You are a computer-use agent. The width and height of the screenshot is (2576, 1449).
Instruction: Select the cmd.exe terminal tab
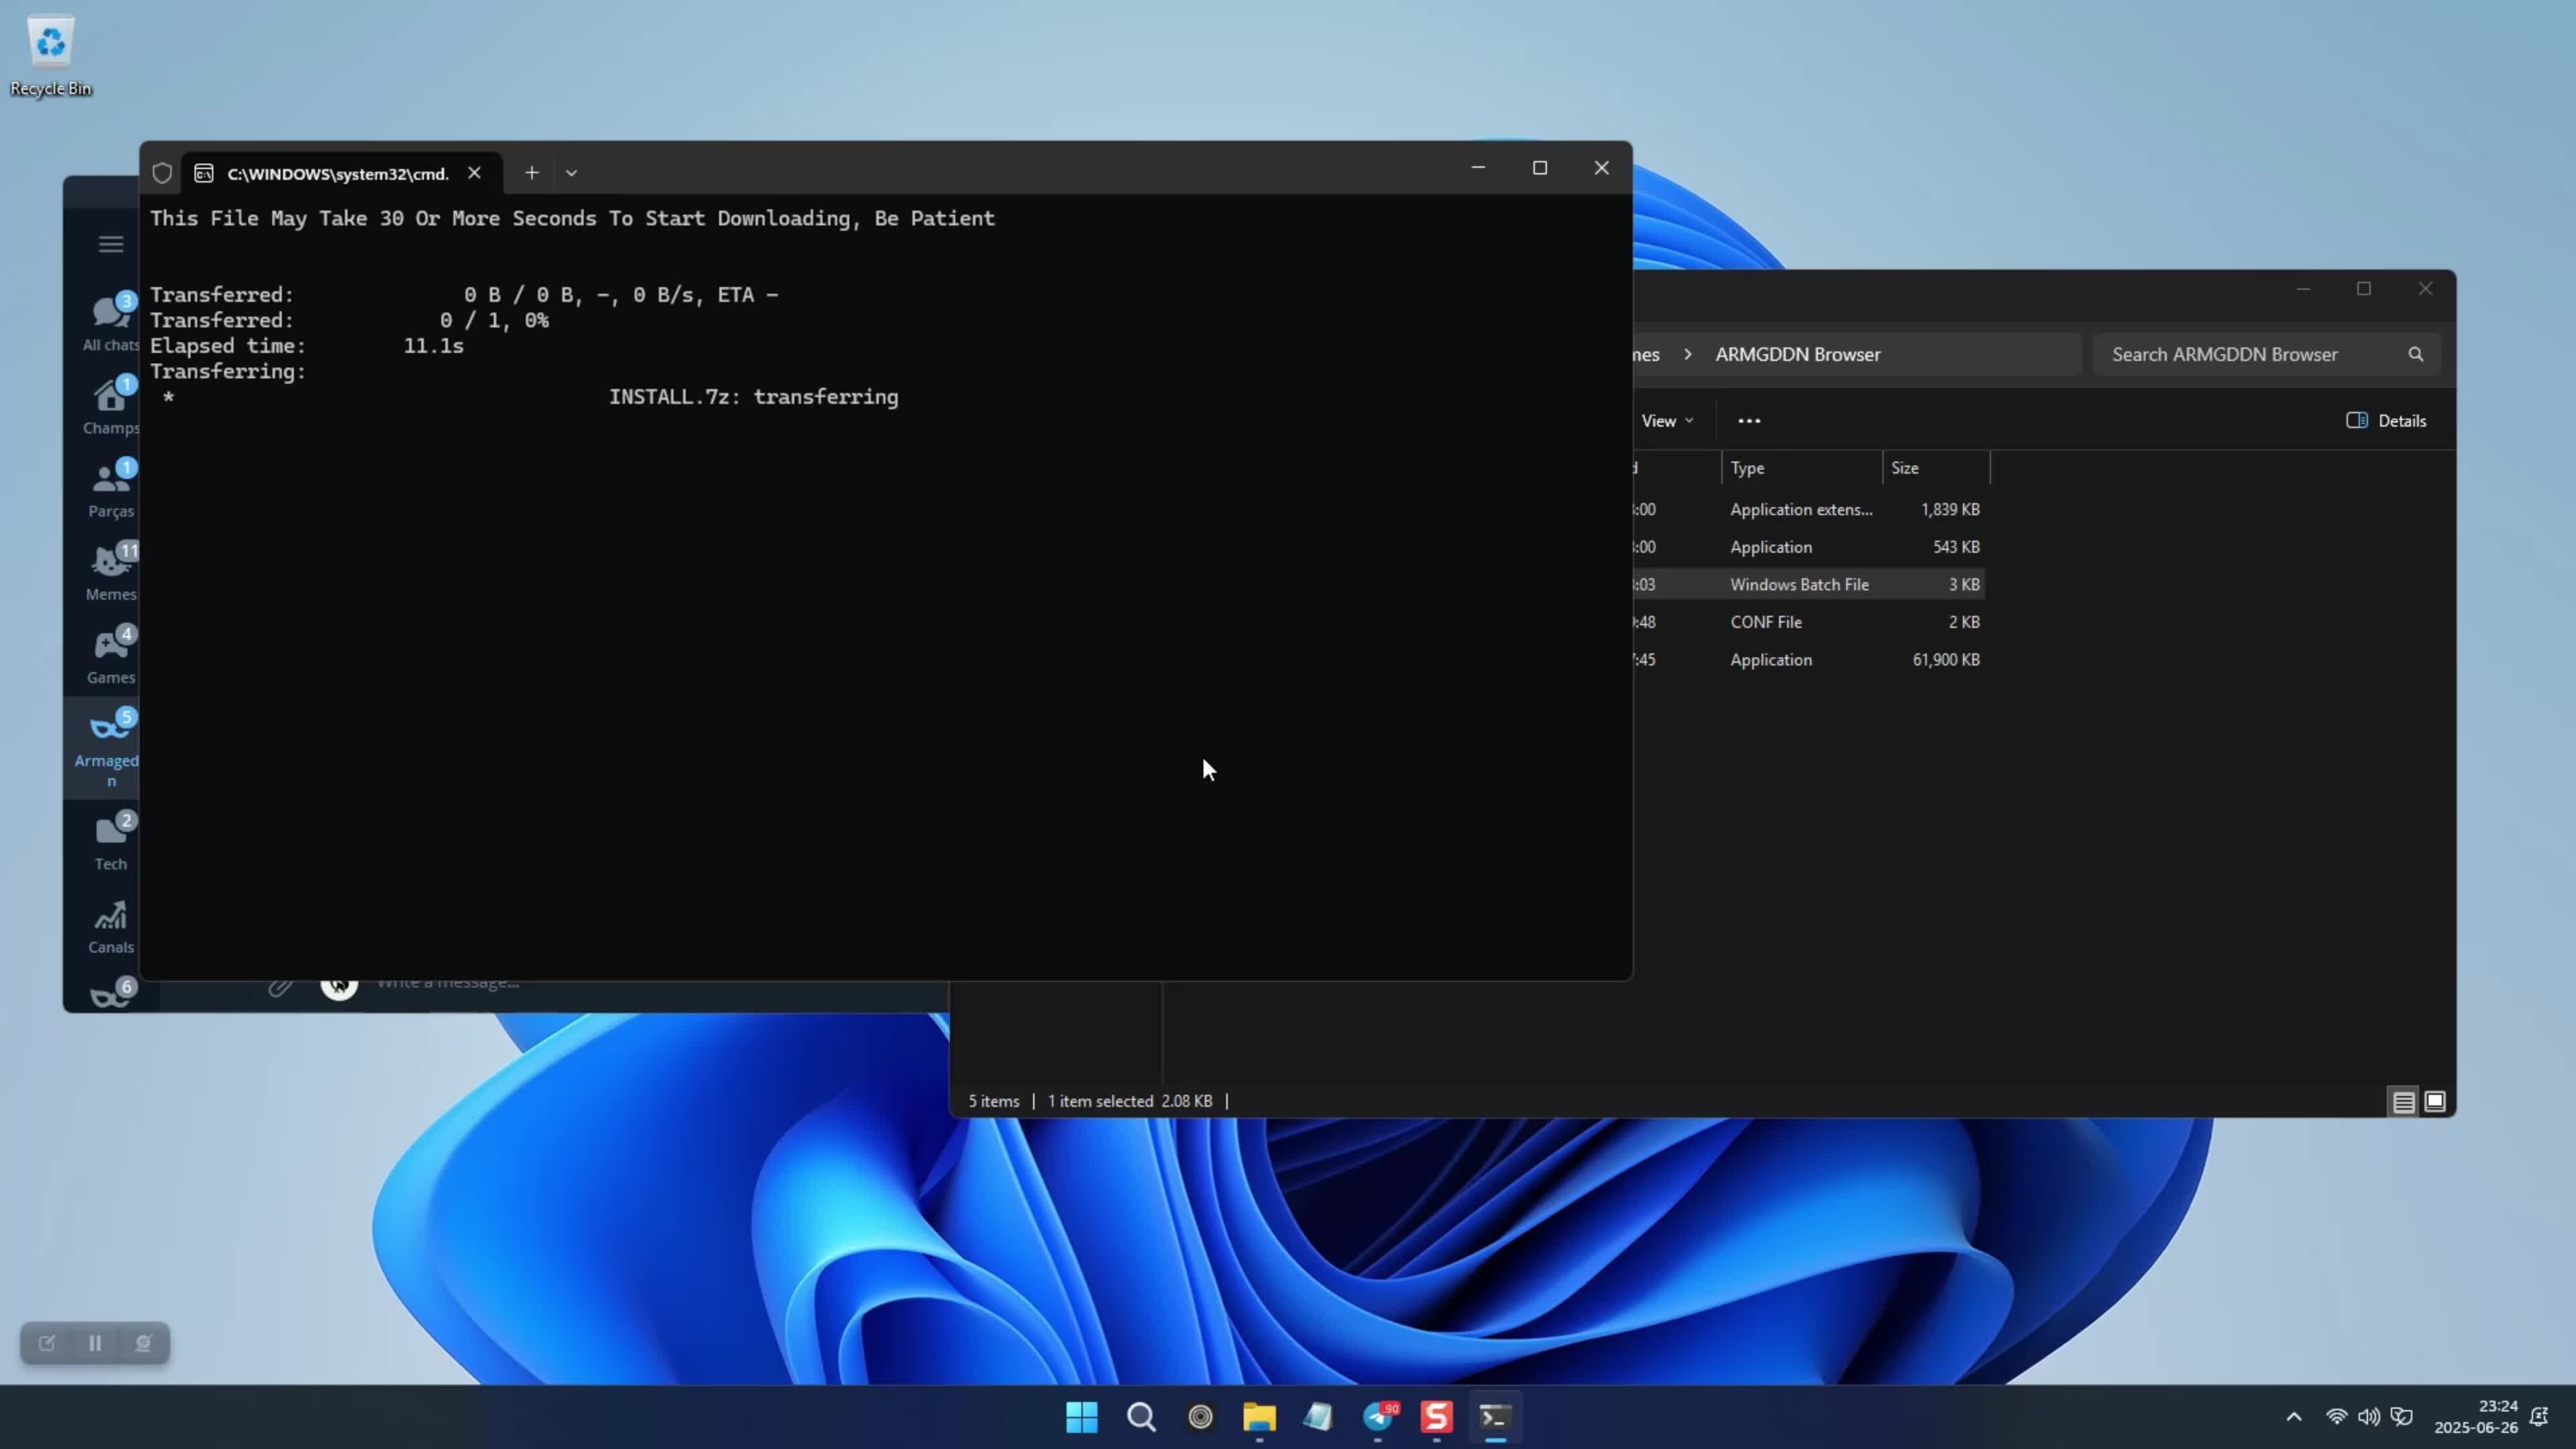(337, 173)
